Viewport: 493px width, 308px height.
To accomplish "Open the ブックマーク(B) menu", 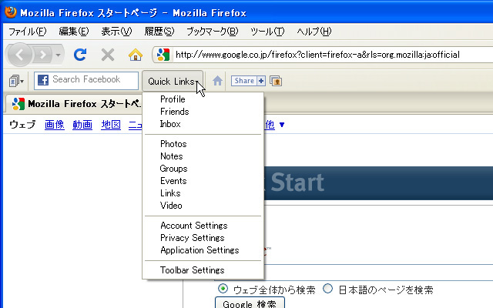I will pos(213,32).
